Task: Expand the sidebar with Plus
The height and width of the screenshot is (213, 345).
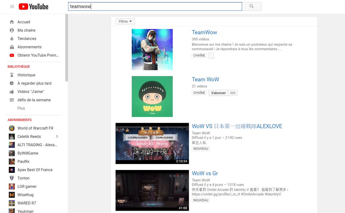Action: [21, 108]
